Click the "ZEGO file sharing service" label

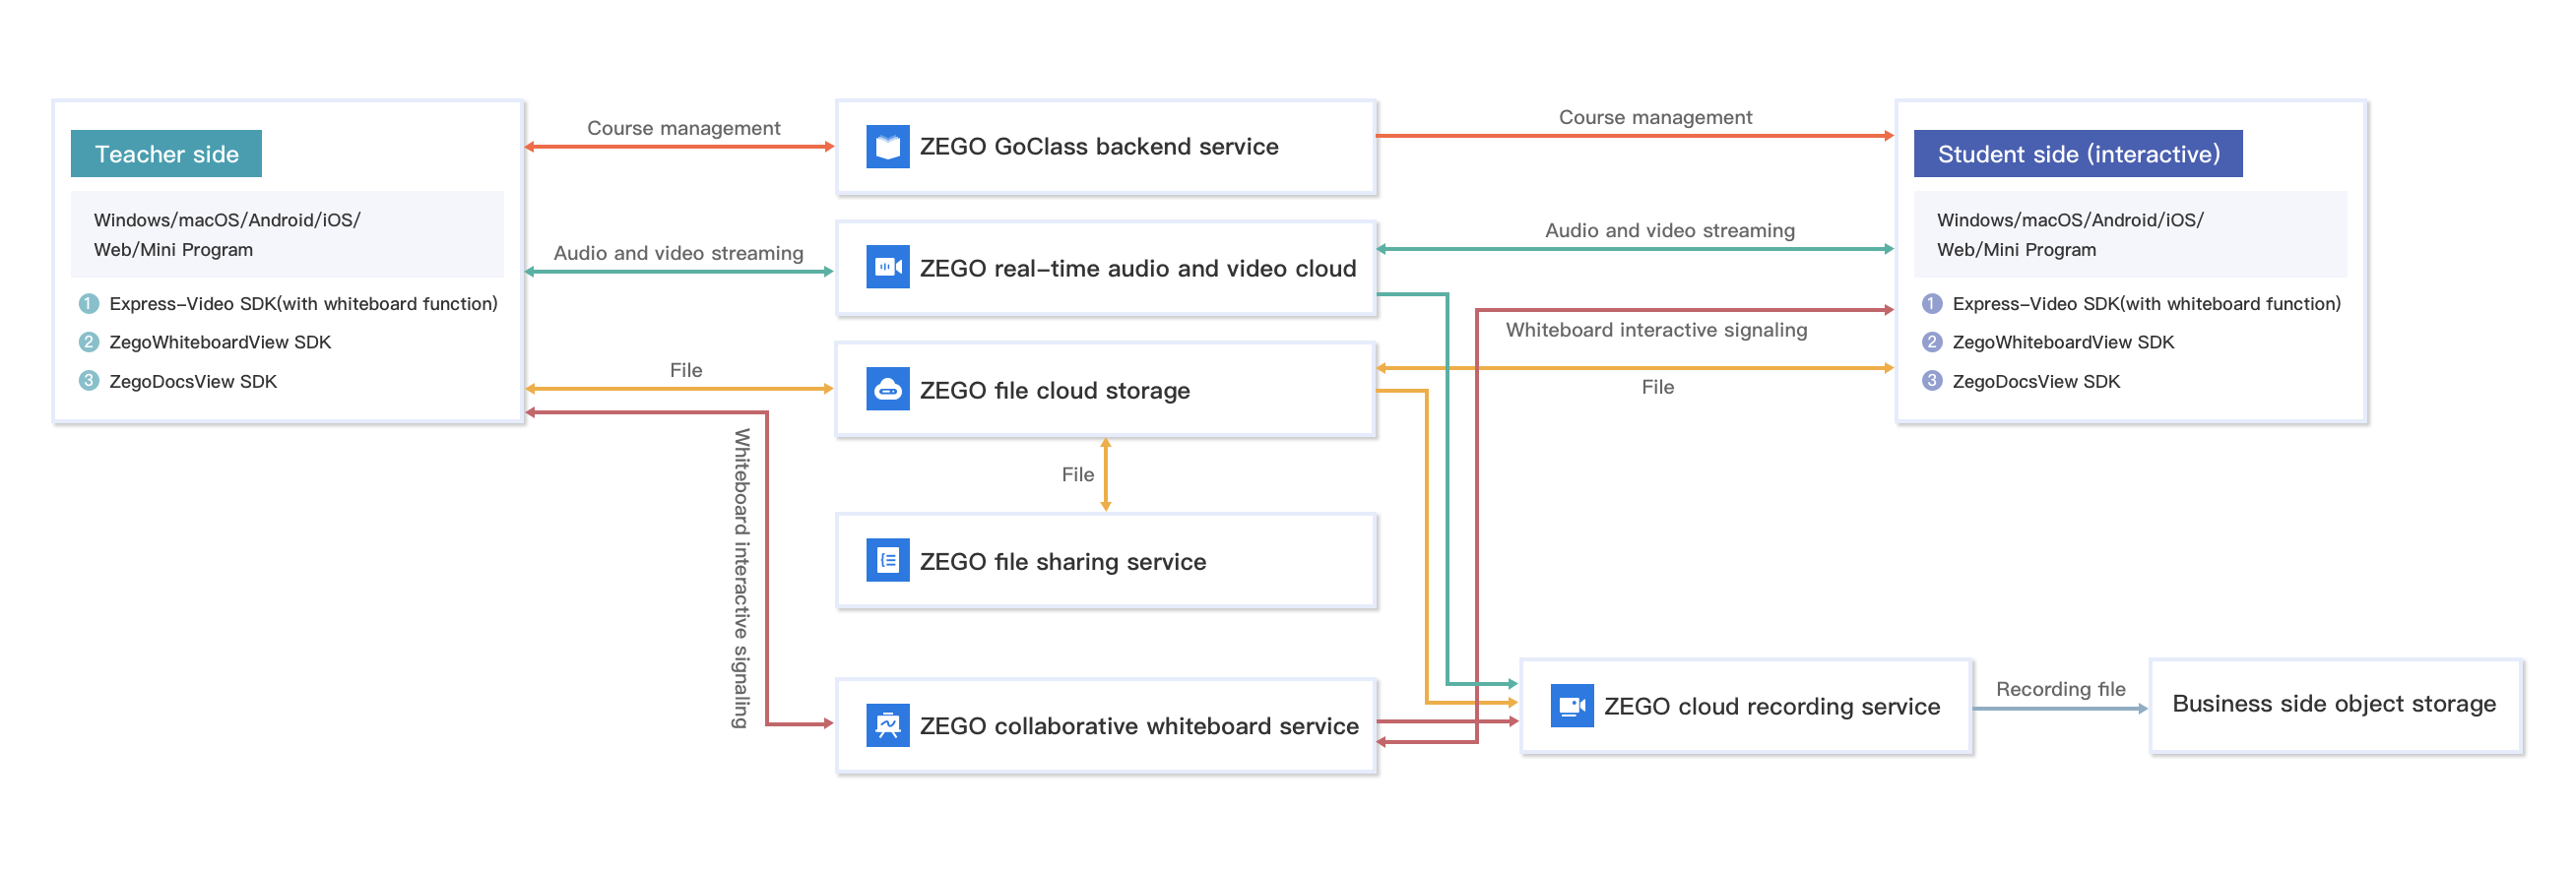point(1063,562)
